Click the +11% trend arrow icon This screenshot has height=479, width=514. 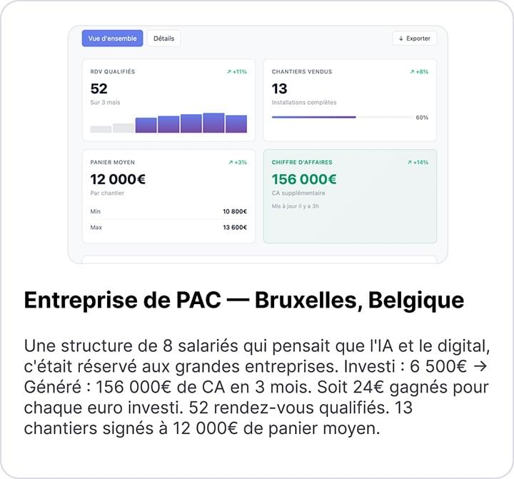[x=229, y=72]
